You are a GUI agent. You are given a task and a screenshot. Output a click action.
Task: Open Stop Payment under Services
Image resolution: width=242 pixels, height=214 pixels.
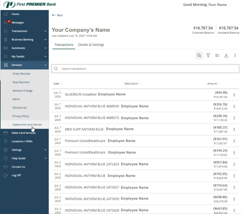21,82
